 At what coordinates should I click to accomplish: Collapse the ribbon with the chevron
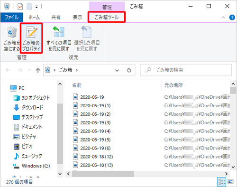pyautogui.click(x=223, y=18)
